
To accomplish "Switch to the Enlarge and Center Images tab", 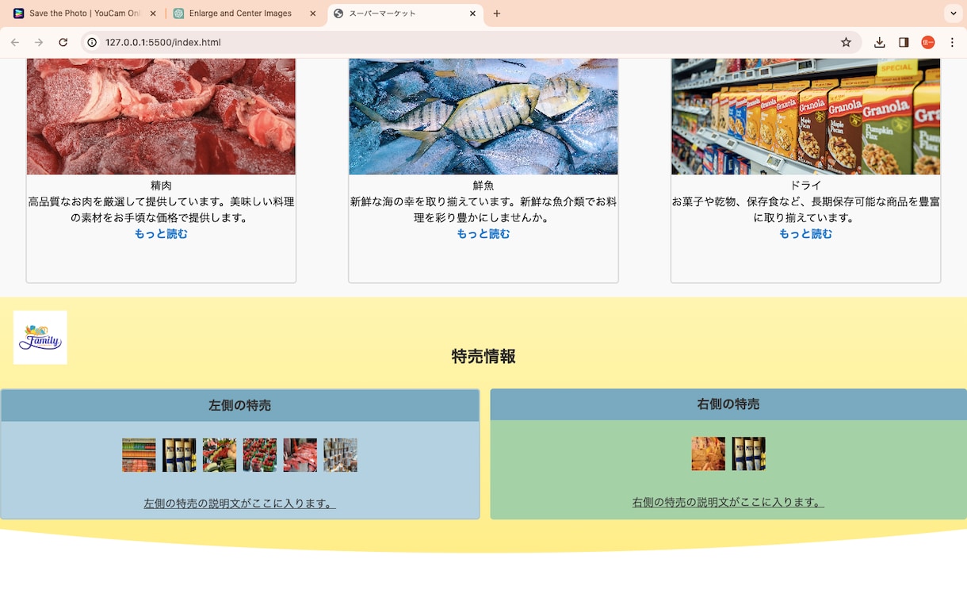I will point(245,13).
